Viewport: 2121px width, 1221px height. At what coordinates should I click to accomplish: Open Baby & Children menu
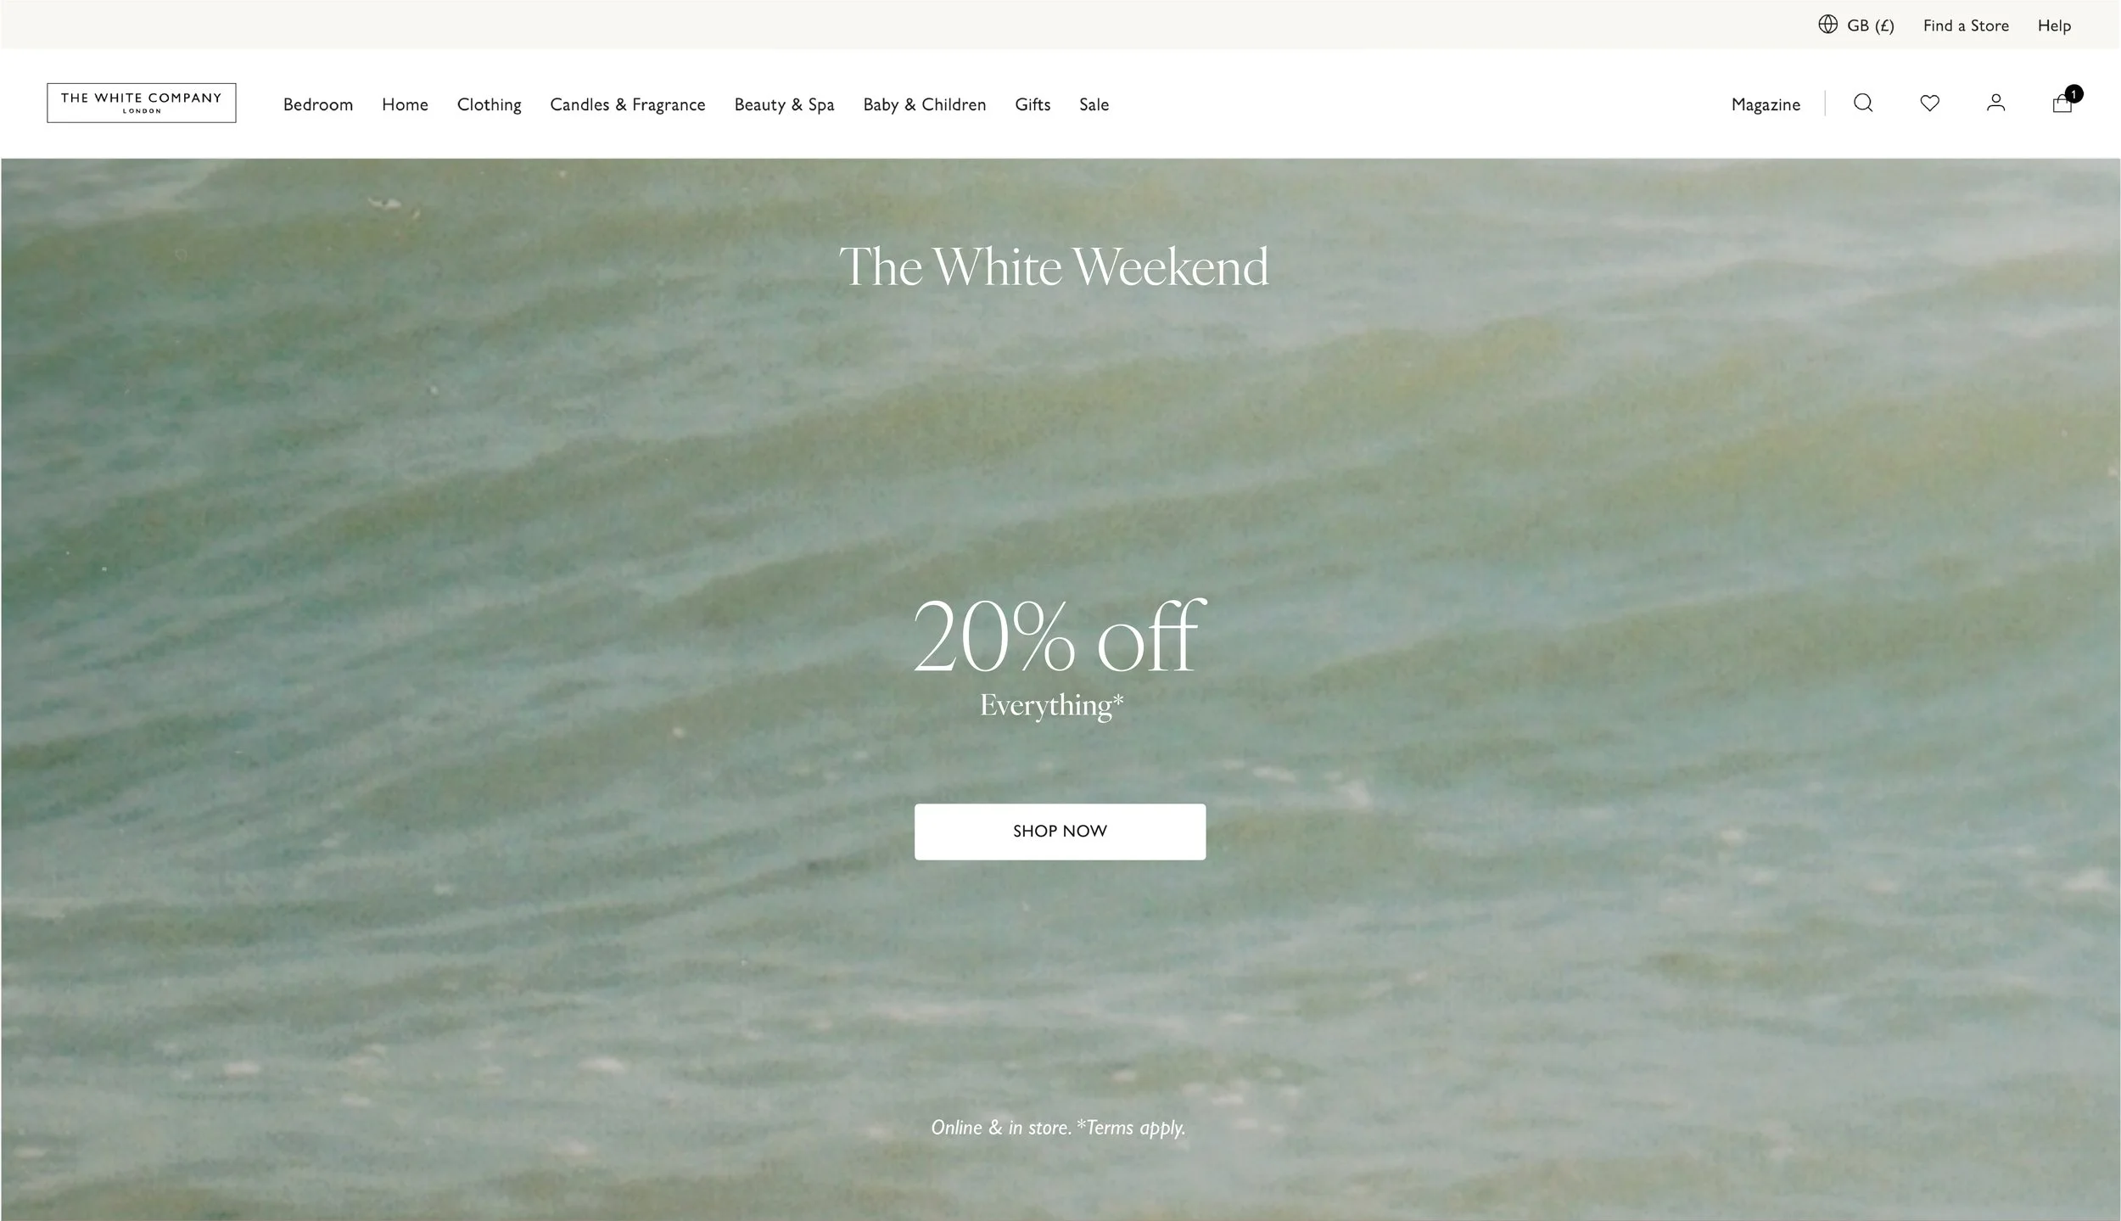[x=925, y=104]
